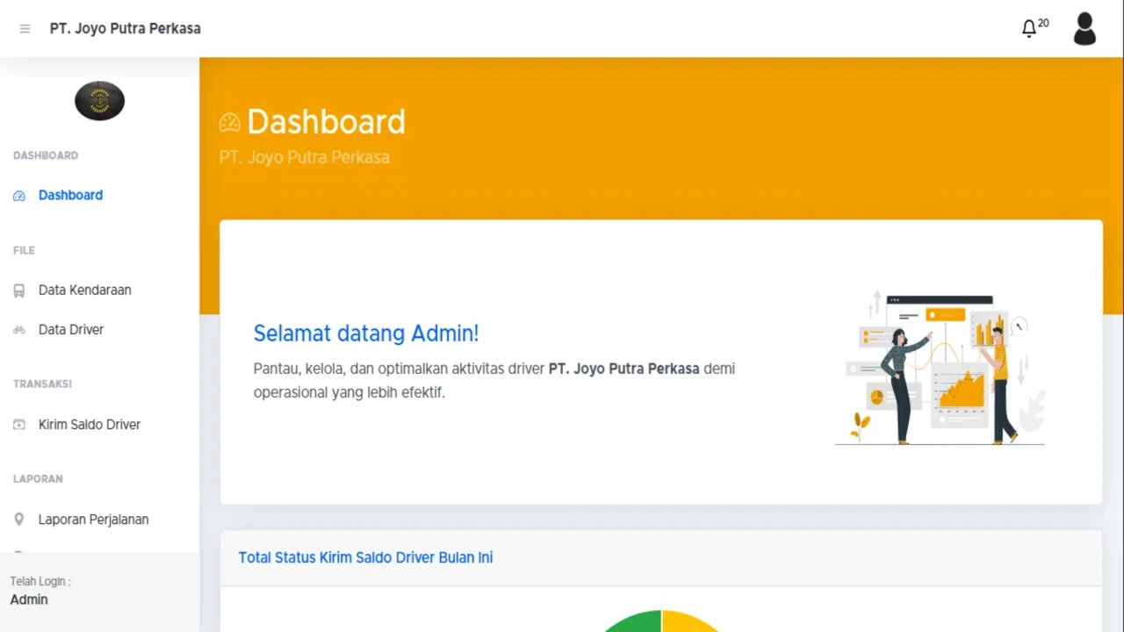Go to Data Kendaraan page
Image resolution: width=1124 pixels, height=632 pixels.
(84, 291)
